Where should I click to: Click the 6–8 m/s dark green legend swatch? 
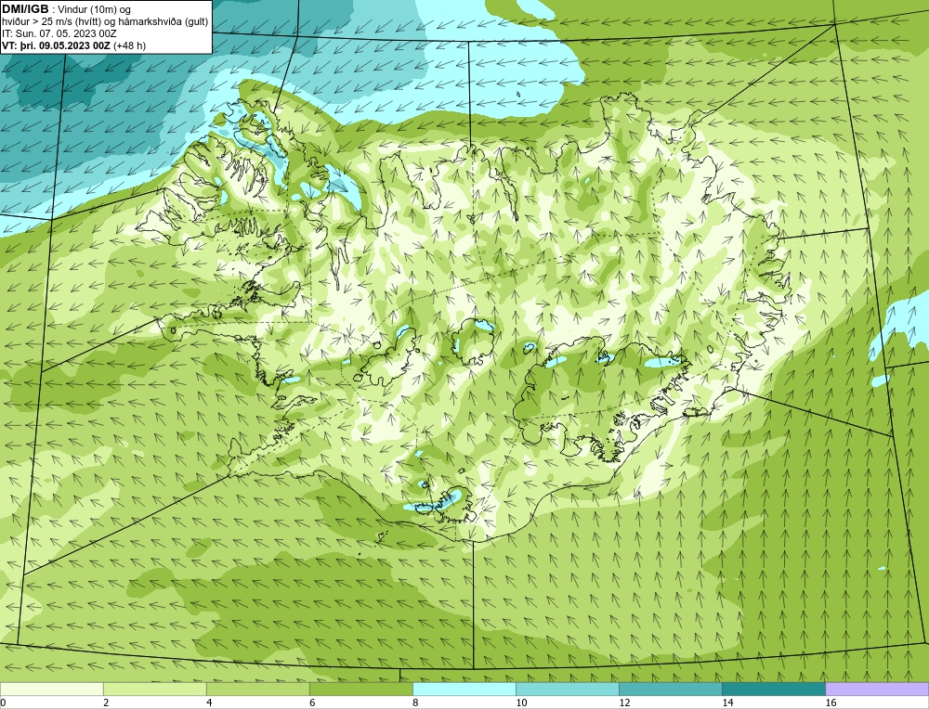360,689
